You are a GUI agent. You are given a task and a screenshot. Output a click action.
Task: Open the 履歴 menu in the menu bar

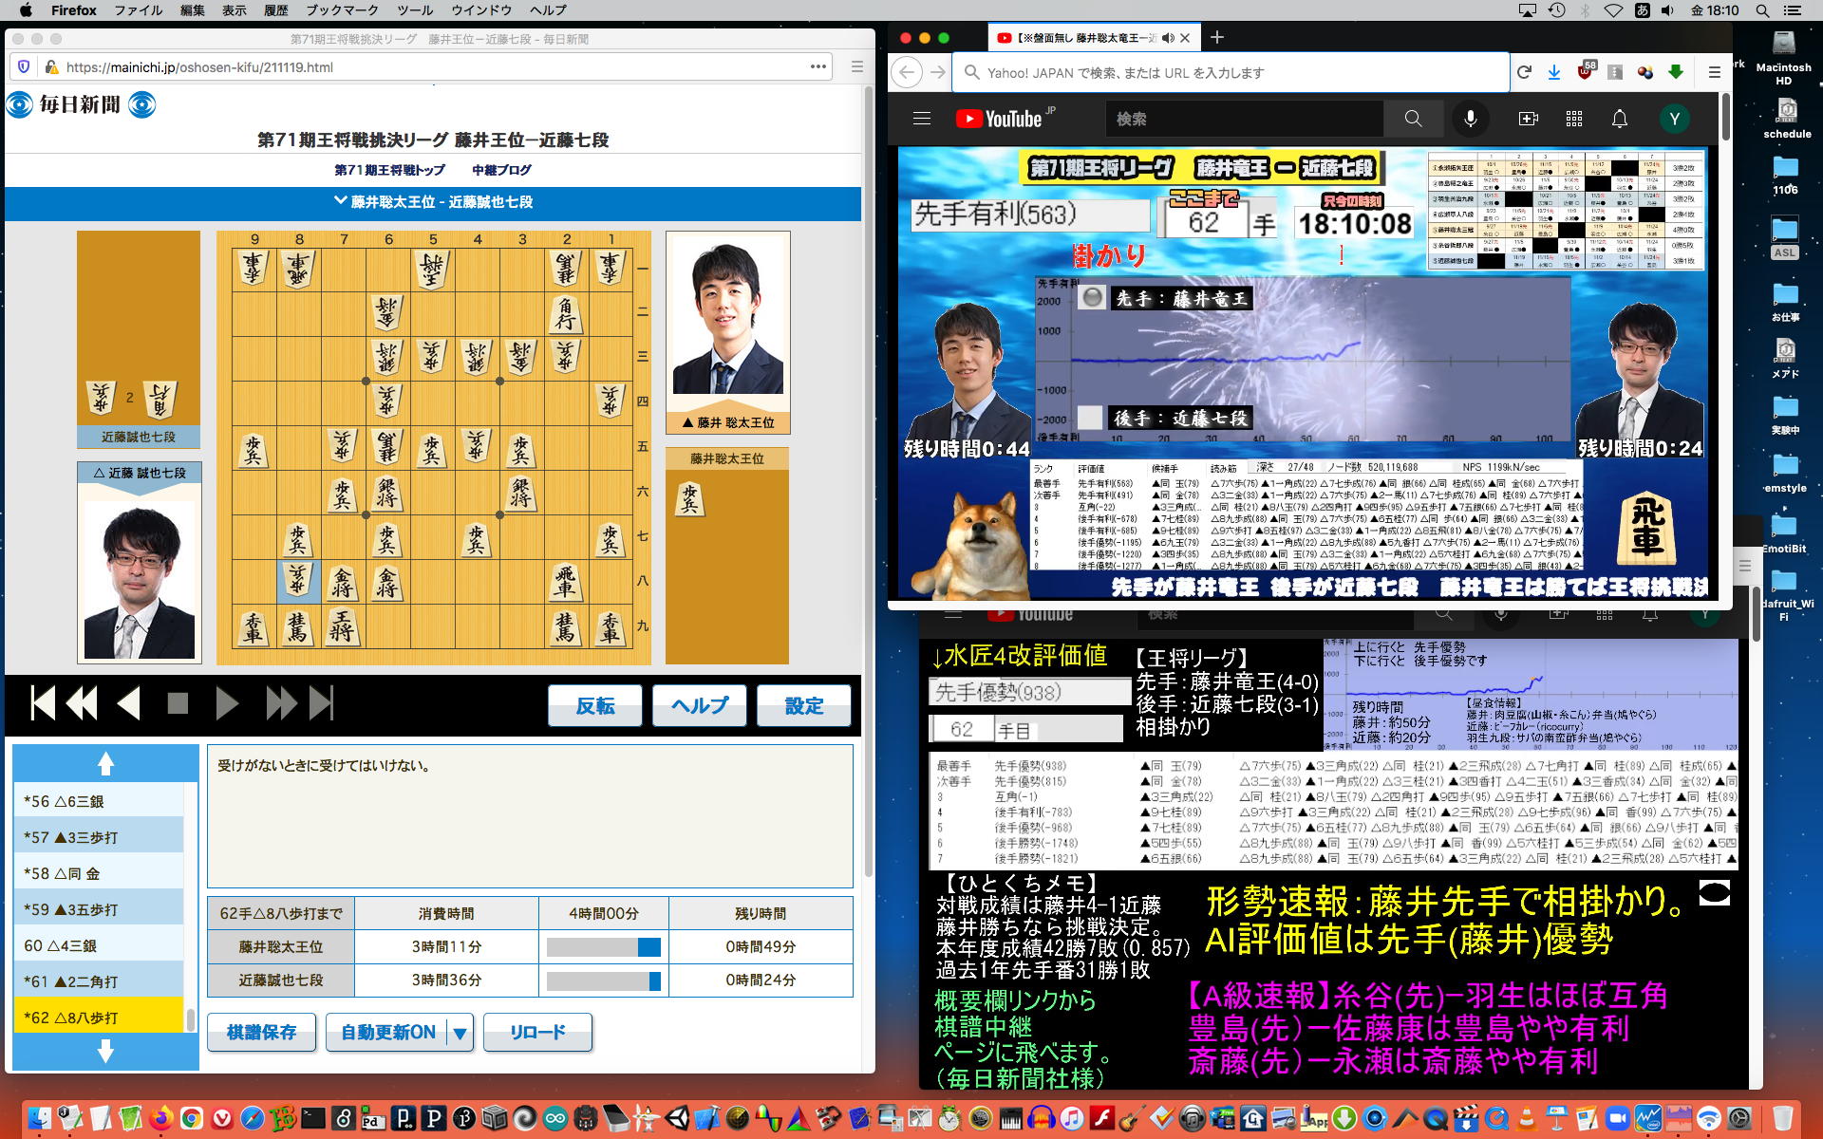(275, 10)
